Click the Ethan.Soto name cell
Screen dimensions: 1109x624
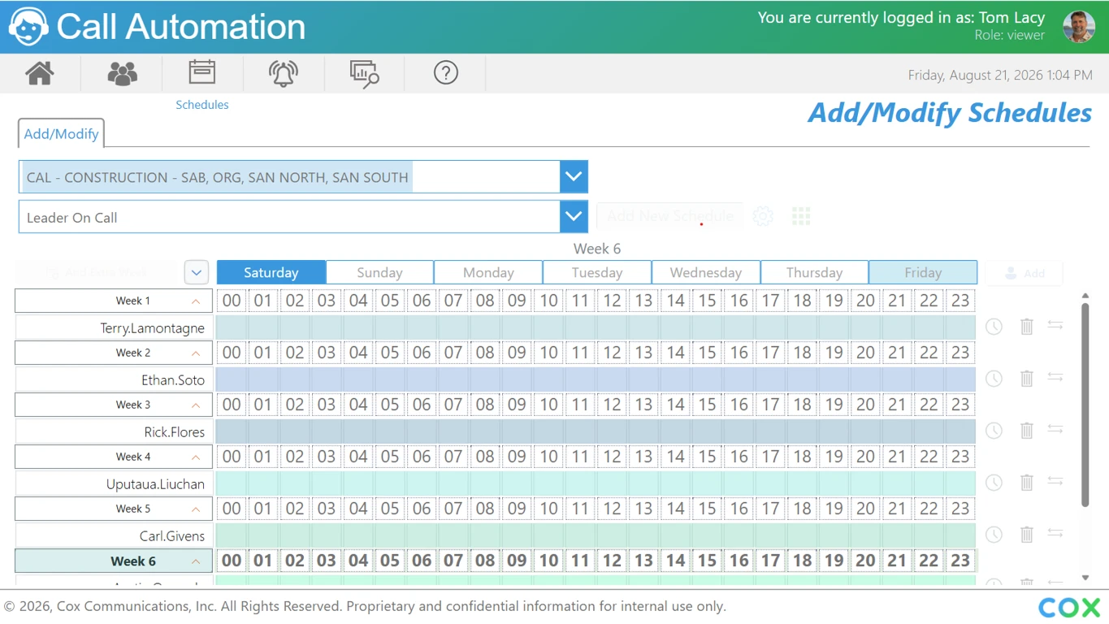click(x=115, y=379)
